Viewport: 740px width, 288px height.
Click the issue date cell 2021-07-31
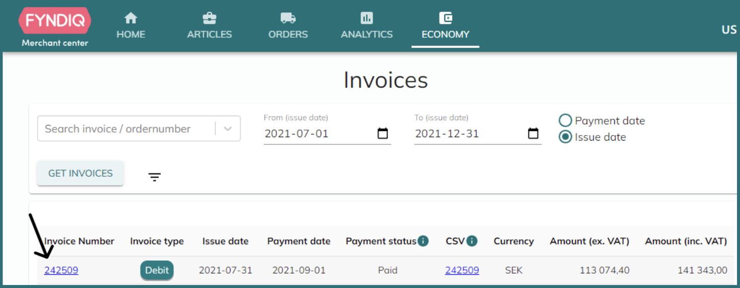coord(225,270)
